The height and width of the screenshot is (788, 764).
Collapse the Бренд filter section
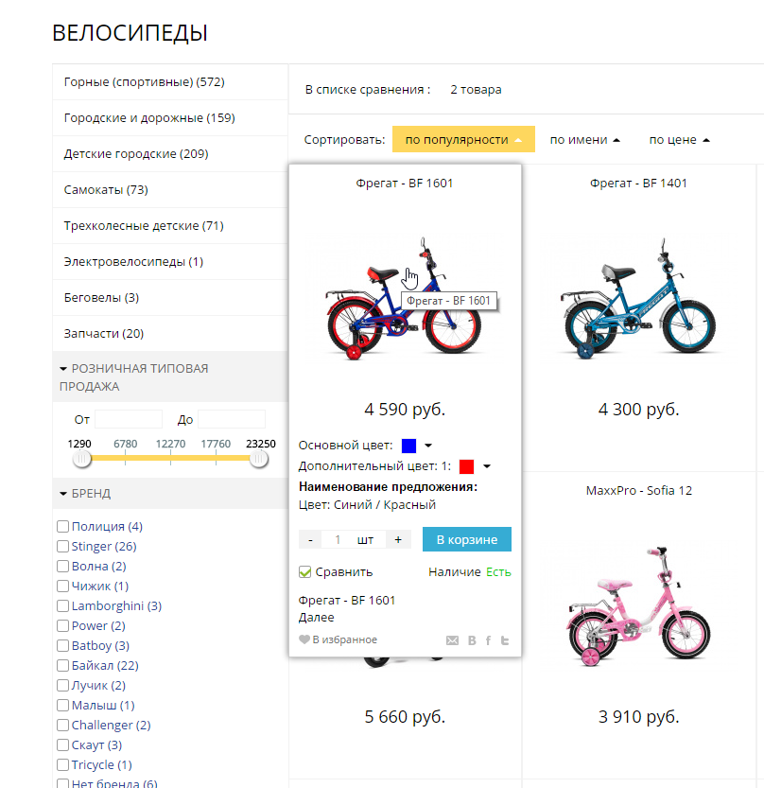[170, 494]
